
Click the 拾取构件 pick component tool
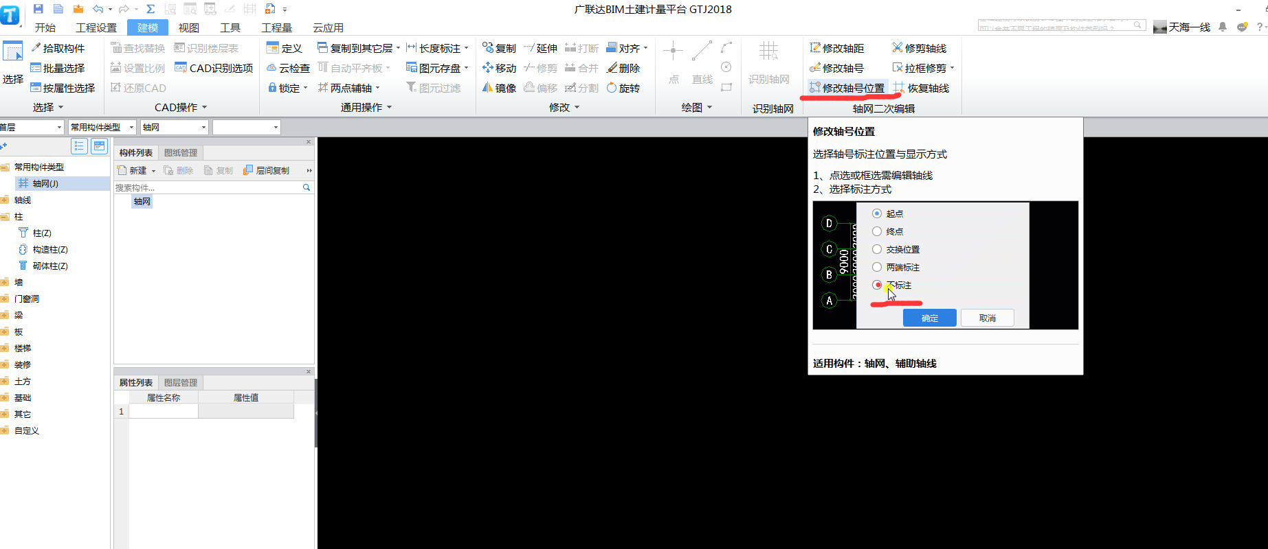(x=58, y=48)
